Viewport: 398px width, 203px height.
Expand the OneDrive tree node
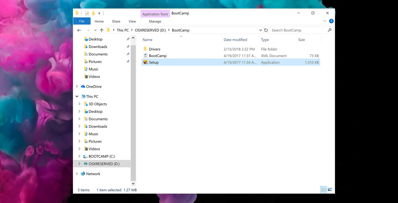coord(77,87)
